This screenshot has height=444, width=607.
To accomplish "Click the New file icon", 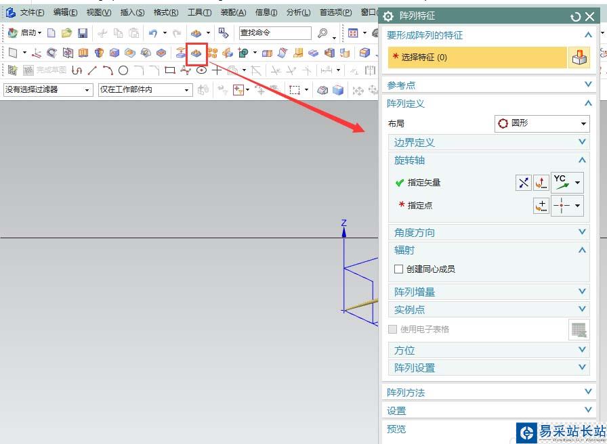I will tap(51, 33).
